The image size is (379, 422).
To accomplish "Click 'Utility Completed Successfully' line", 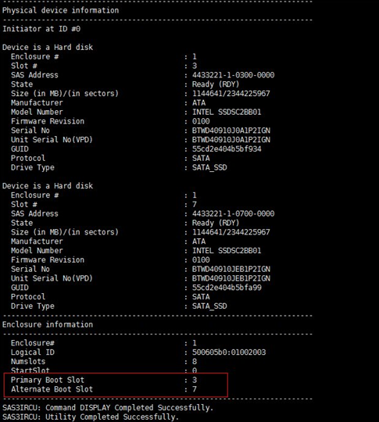I will (91, 417).
